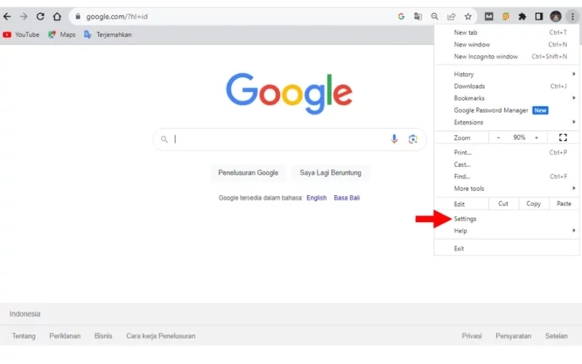The height and width of the screenshot is (364, 582).
Task: Reload the current page
Action: point(41,16)
